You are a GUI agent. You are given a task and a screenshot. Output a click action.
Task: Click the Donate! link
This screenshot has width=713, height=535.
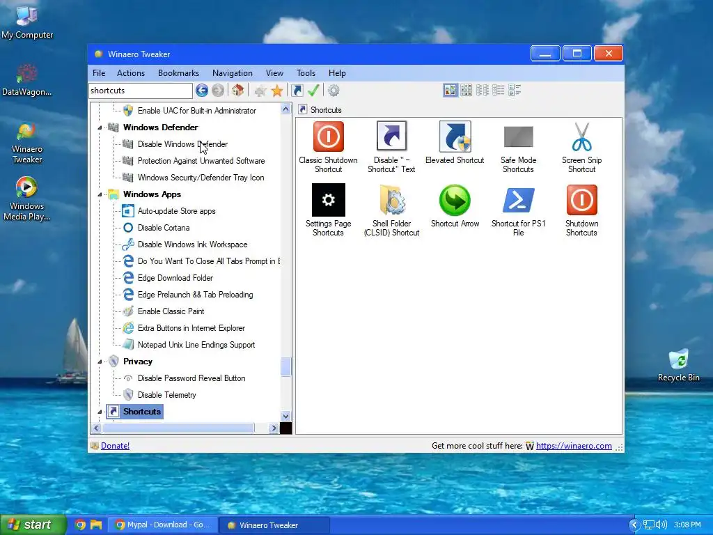click(x=115, y=446)
